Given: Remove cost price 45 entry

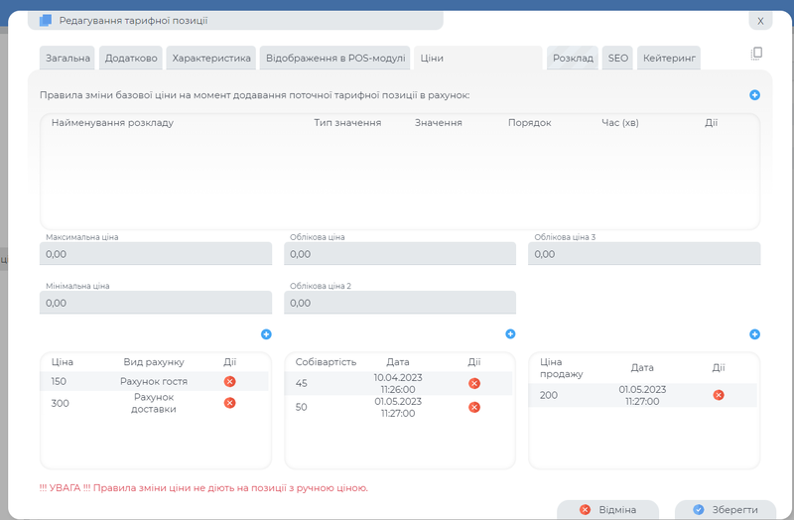Looking at the screenshot, I should click(474, 383).
